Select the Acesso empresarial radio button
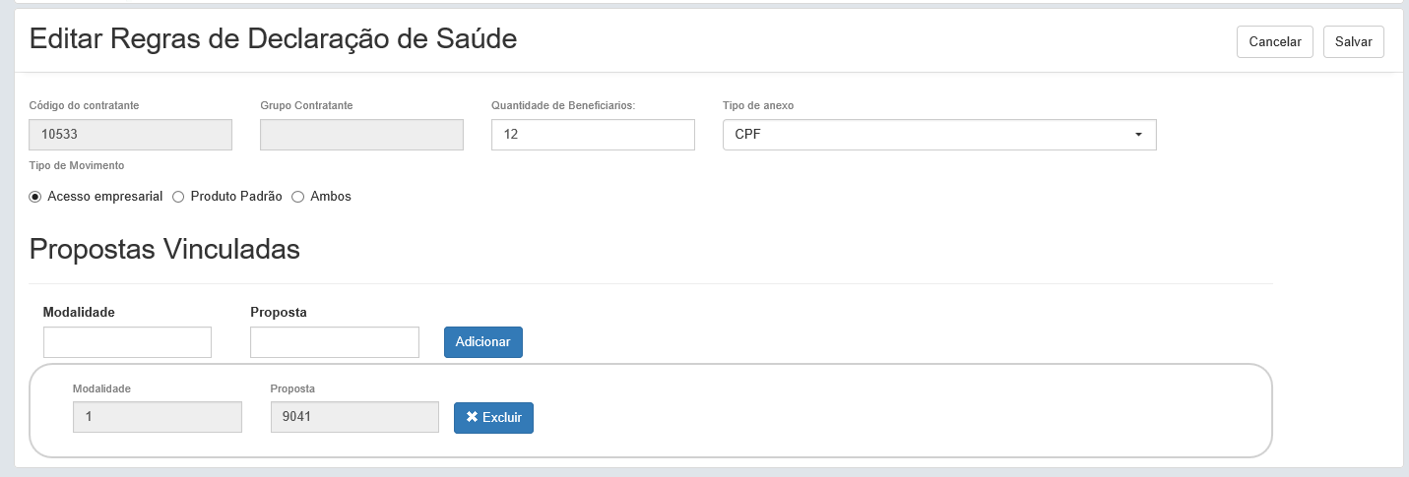1409x477 pixels. click(x=35, y=197)
